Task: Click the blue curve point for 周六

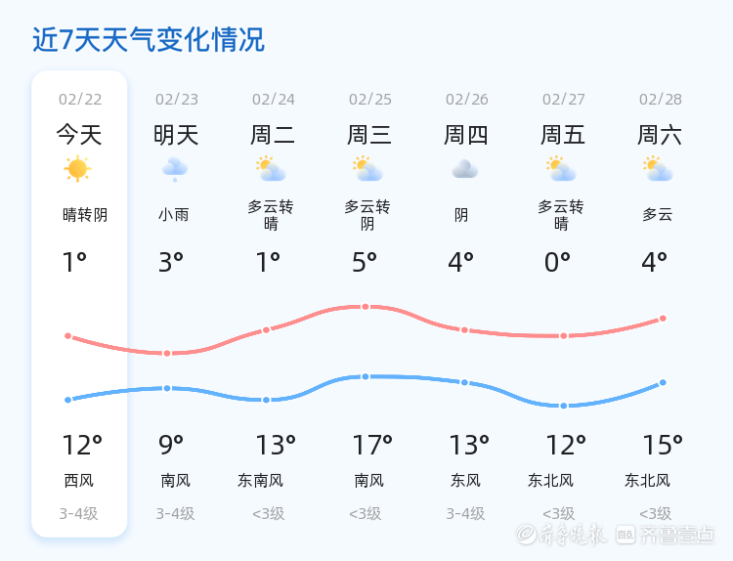Action: [663, 382]
